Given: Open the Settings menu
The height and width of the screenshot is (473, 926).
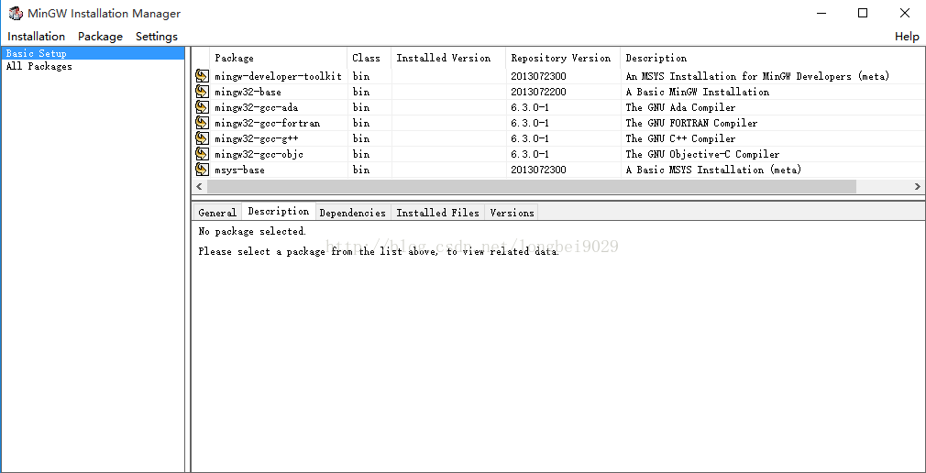Looking at the screenshot, I should (157, 37).
